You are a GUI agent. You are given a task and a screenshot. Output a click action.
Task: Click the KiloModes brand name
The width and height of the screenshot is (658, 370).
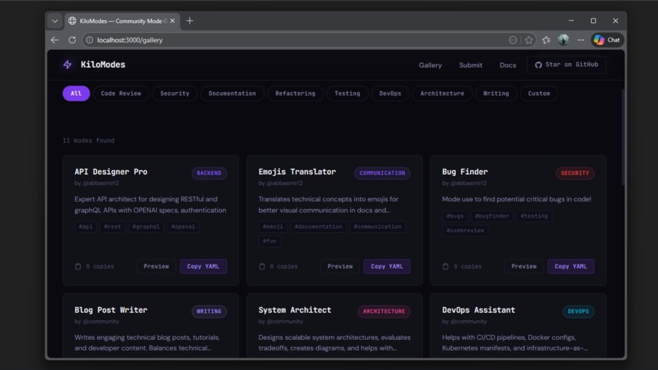[103, 65]
